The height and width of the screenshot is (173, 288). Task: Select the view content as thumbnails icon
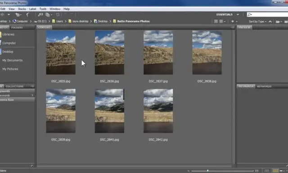(275, 171)
